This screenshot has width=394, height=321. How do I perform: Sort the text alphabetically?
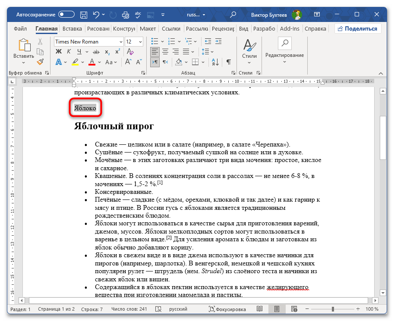215,62
